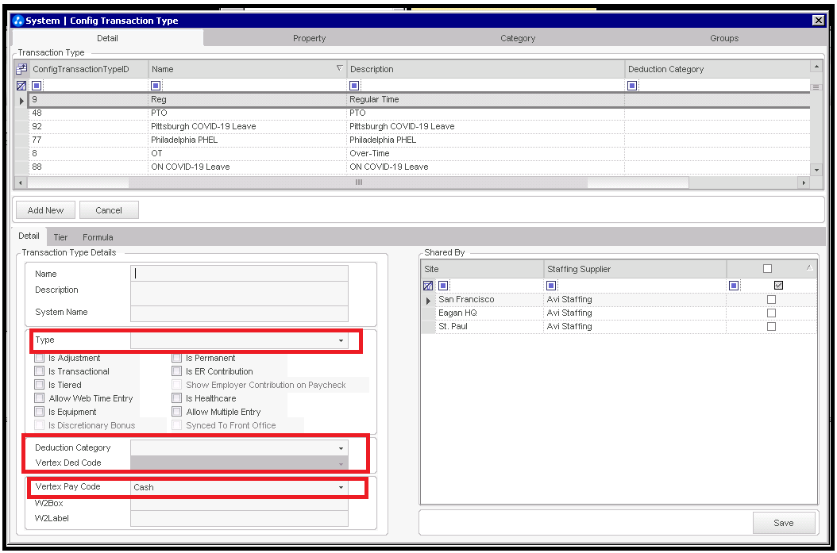Screen dimensions: 837x553
Task: Click the Site column header
Action: pyautogui.click(x=482, y=269)
